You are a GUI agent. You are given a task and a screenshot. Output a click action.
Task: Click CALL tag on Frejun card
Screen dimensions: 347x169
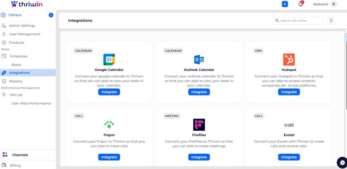pos(79,116)
